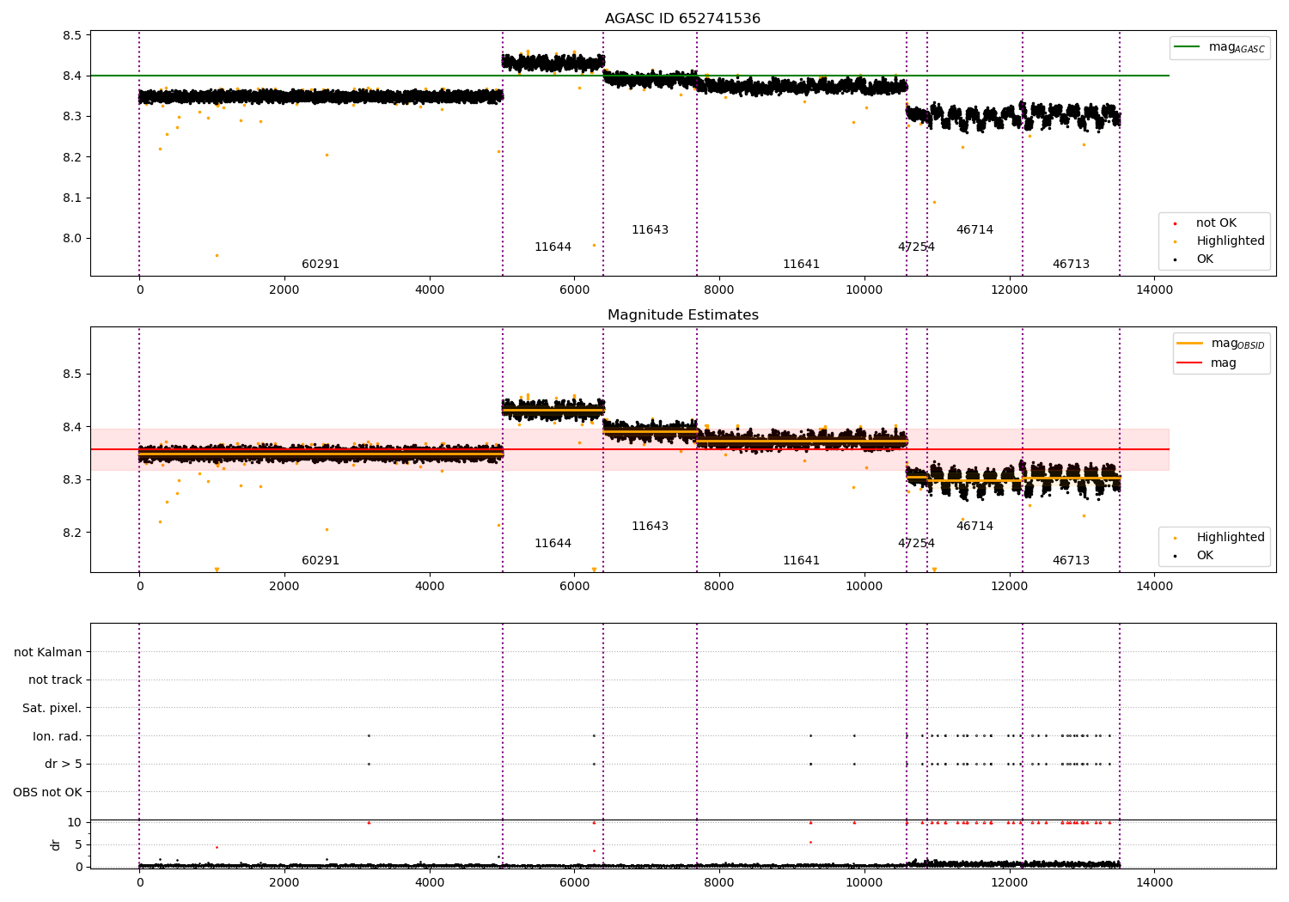This screenshot has height=902, width=1289.
Task: Click obsid label 11644 in the top panel
Action: click(x=553, y=247)
